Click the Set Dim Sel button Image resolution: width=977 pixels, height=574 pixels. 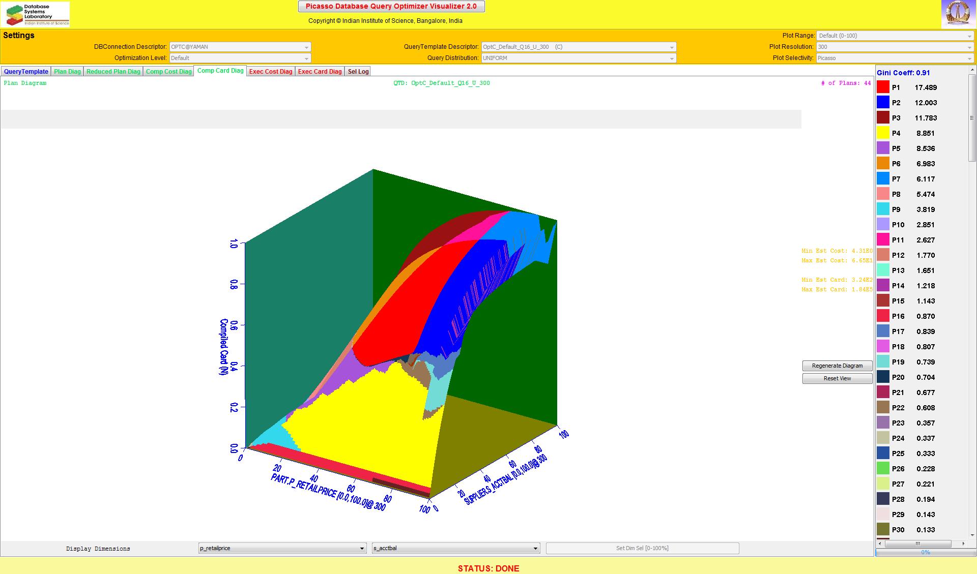642,548
